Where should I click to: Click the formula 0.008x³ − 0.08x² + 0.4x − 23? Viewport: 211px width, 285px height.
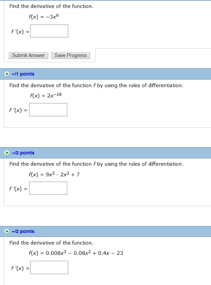[x=76, y=253]
